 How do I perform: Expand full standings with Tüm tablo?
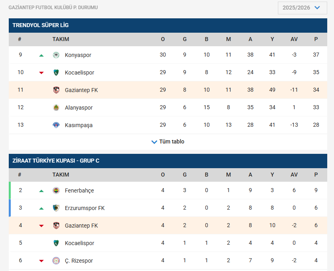point(172,141)
